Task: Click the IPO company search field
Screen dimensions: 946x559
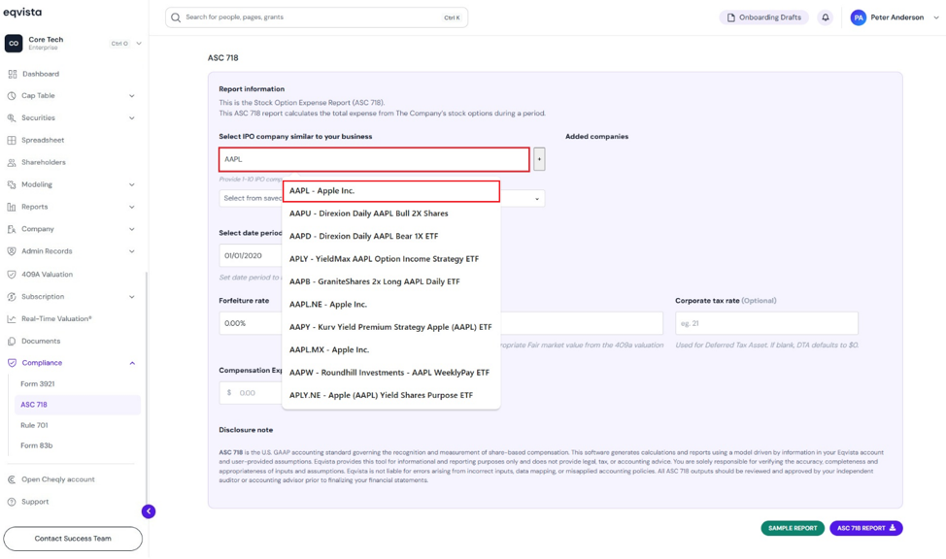Action: pos(374,159)
